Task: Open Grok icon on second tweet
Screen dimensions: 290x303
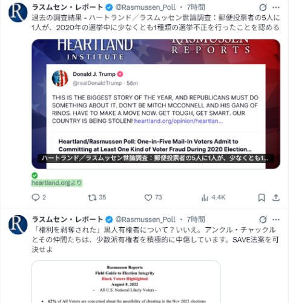Action: pos(263,219)
